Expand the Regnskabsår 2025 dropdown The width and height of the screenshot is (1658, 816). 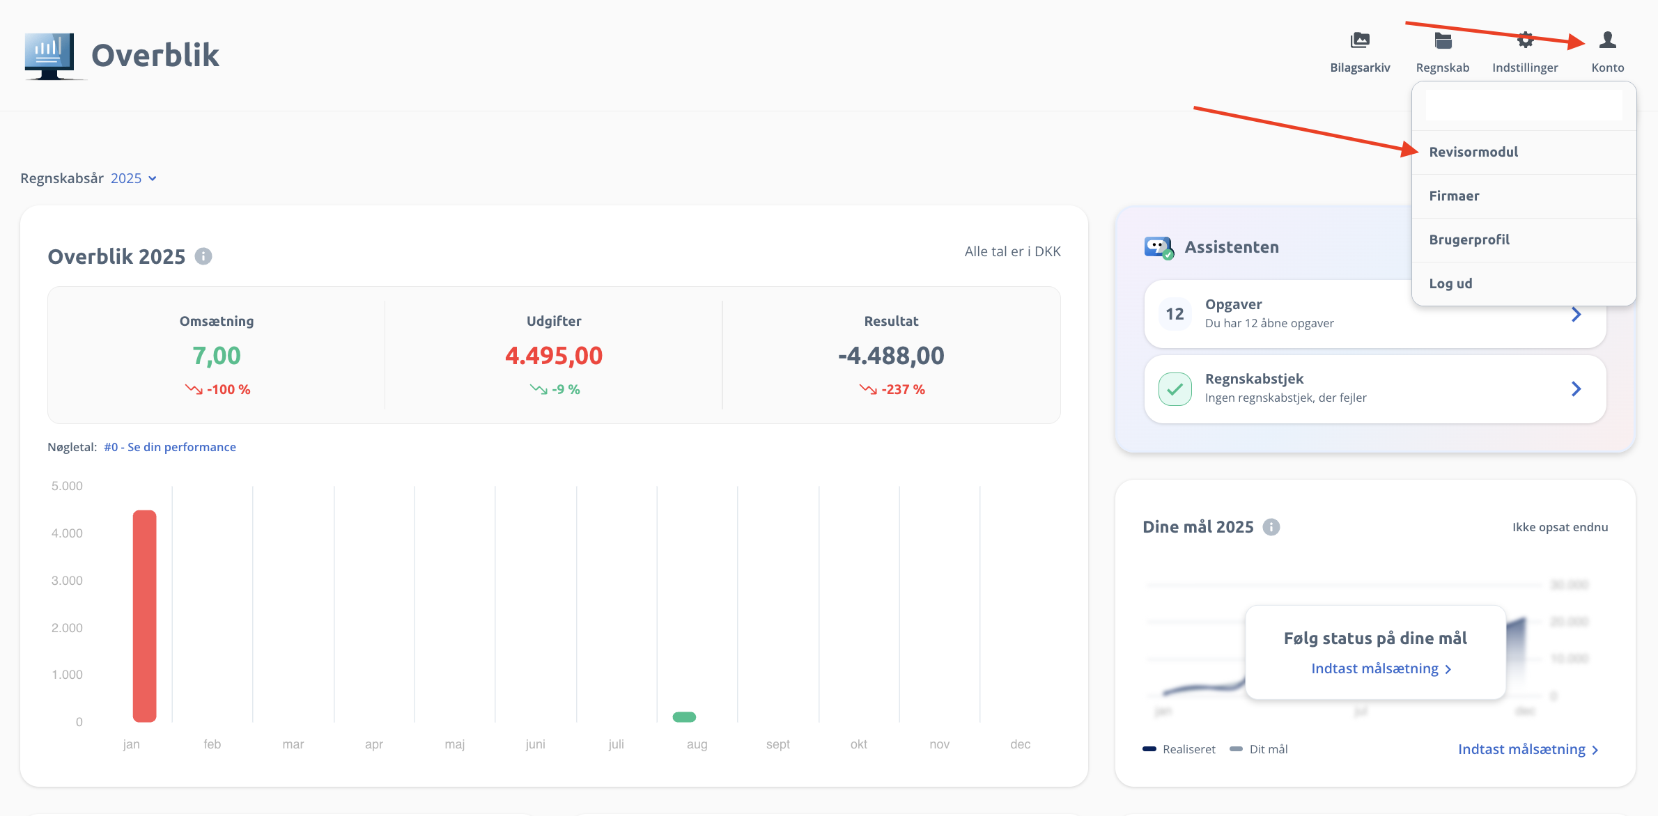pyautogui.click(x=134, y=178)
